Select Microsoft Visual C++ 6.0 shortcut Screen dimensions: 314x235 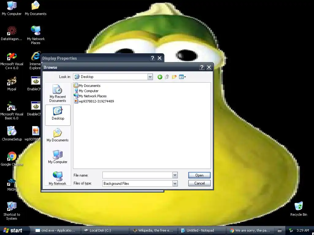tap(12, 60)
